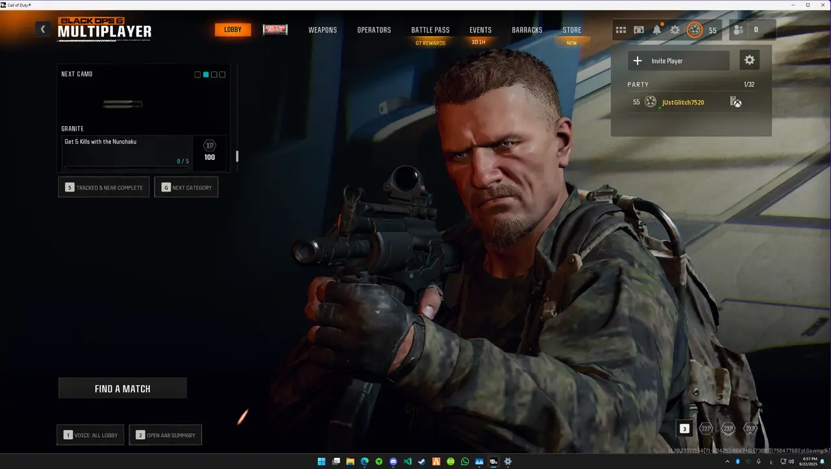Switch to Next Category of challenges
The width and height of the screenshot is (831, 469).
pos(186,188)
